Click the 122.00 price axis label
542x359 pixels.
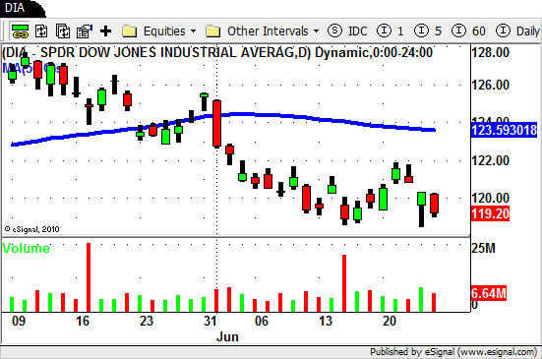[x=490, y=160]
